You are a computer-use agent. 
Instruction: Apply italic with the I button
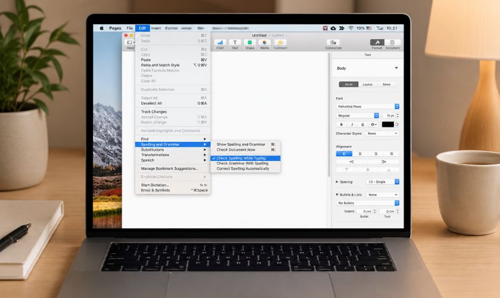click(x=352, y=125)
